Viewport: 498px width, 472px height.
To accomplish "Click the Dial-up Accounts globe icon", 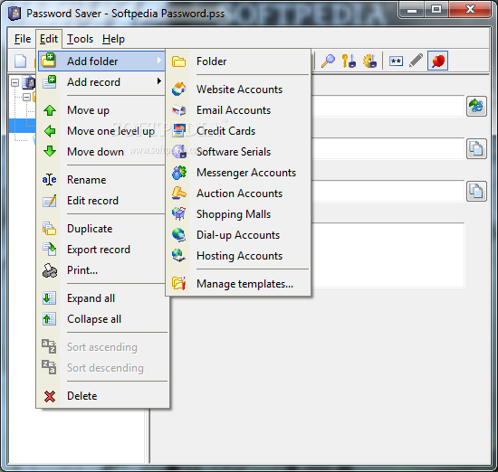I will (x=178, y=235).
